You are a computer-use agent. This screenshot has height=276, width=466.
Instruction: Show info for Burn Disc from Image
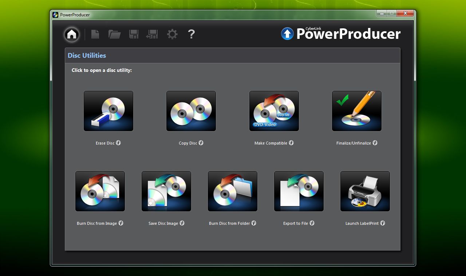point(121,223)
